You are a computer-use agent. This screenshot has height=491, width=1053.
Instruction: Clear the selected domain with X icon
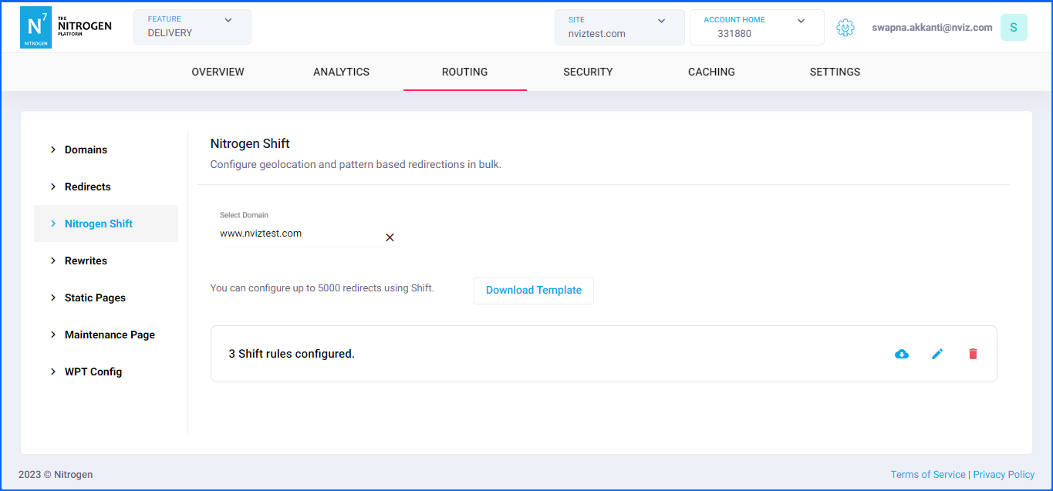(x=390, y=237)
